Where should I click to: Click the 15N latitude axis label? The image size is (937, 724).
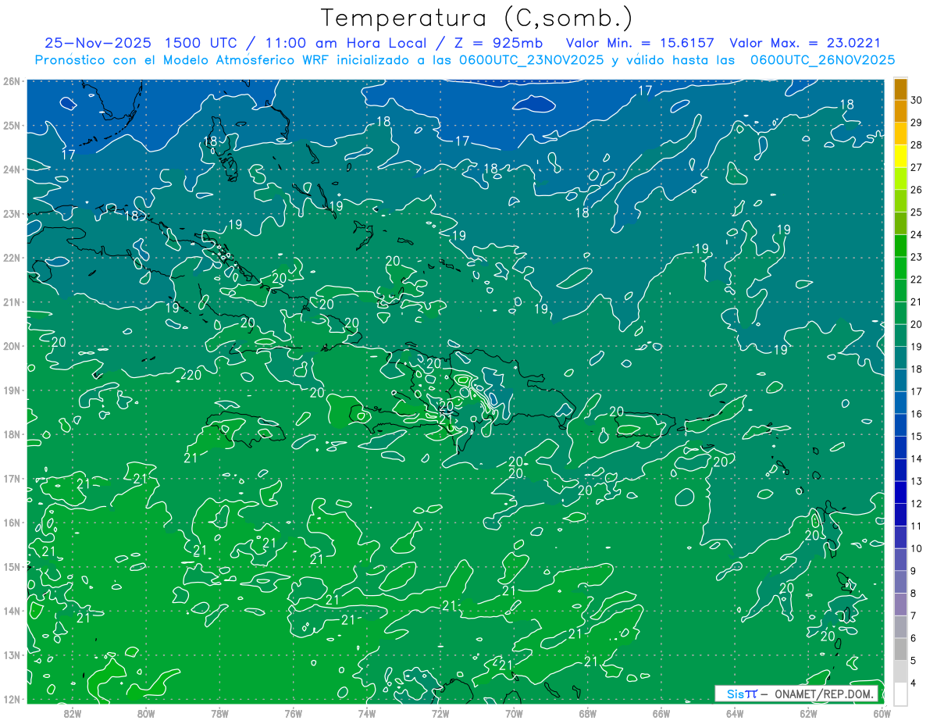(12, 566)
